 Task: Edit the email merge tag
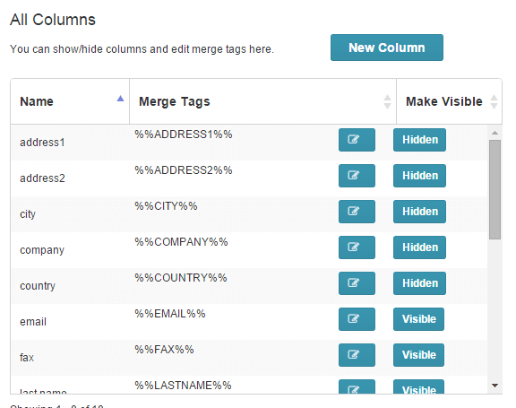point(357,319)
